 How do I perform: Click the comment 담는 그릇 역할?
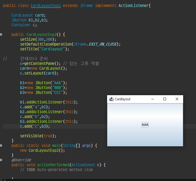point(84,64)
